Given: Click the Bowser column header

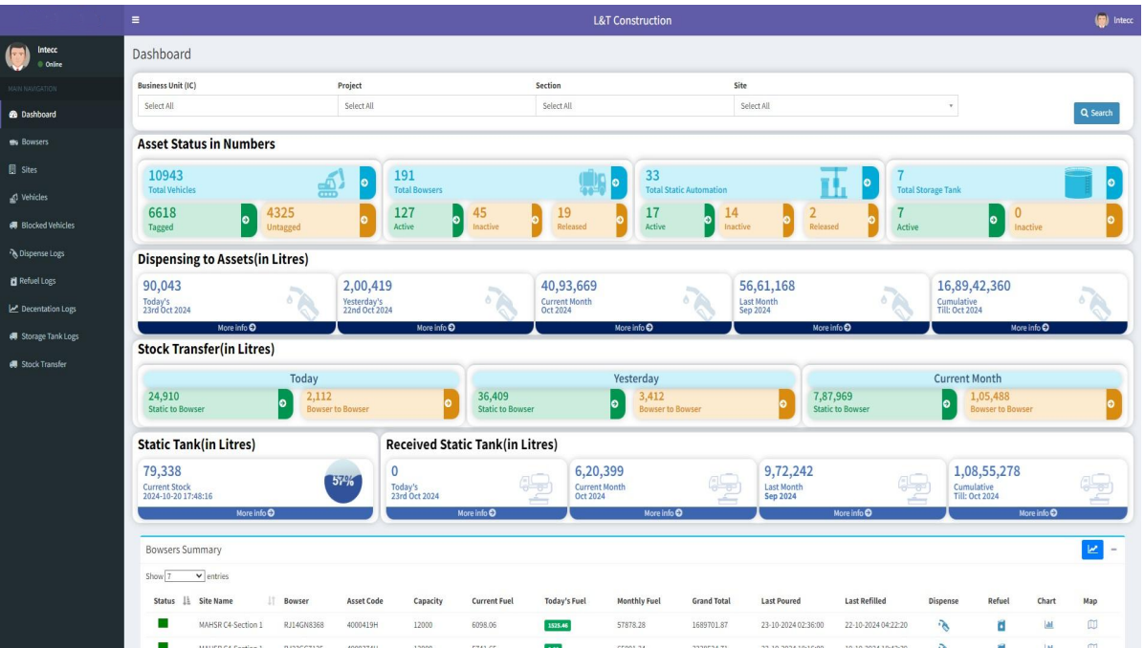Looking at the screenshot, I should point(297,601).
